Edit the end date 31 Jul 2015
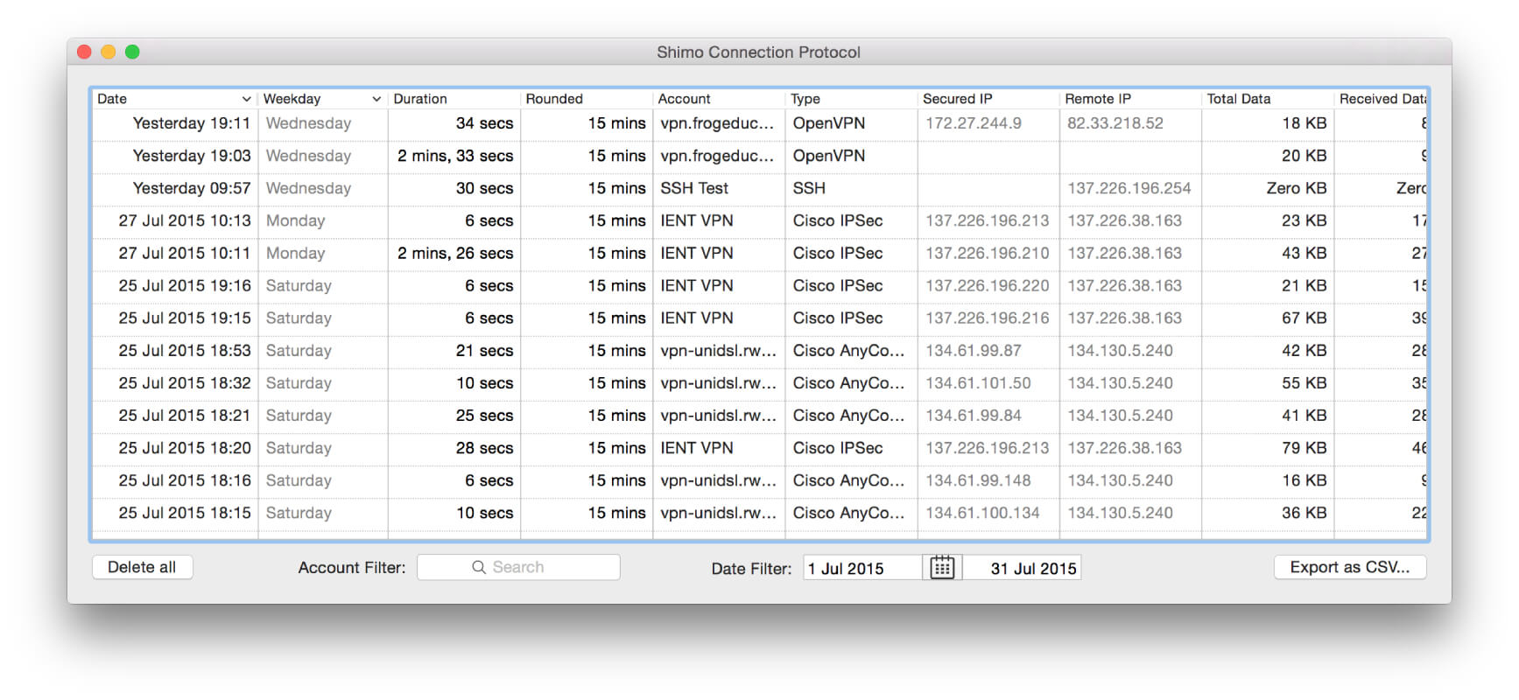Image resolution: width=1519 pixels, height=700 pixels. [1022, 568]
